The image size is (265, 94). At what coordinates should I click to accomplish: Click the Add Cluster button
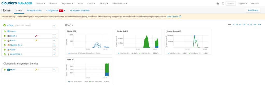253,10
